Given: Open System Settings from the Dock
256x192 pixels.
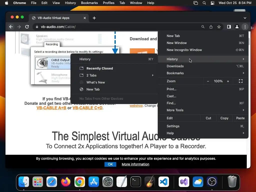Looking at the screenshot, I should 108,181.
